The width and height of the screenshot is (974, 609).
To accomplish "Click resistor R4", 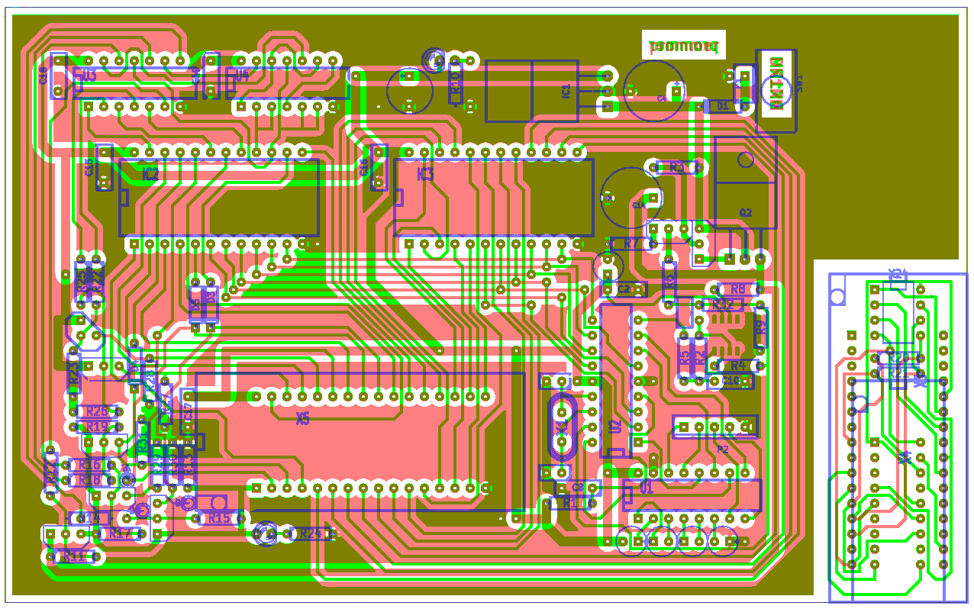I will tap(737, 366).
